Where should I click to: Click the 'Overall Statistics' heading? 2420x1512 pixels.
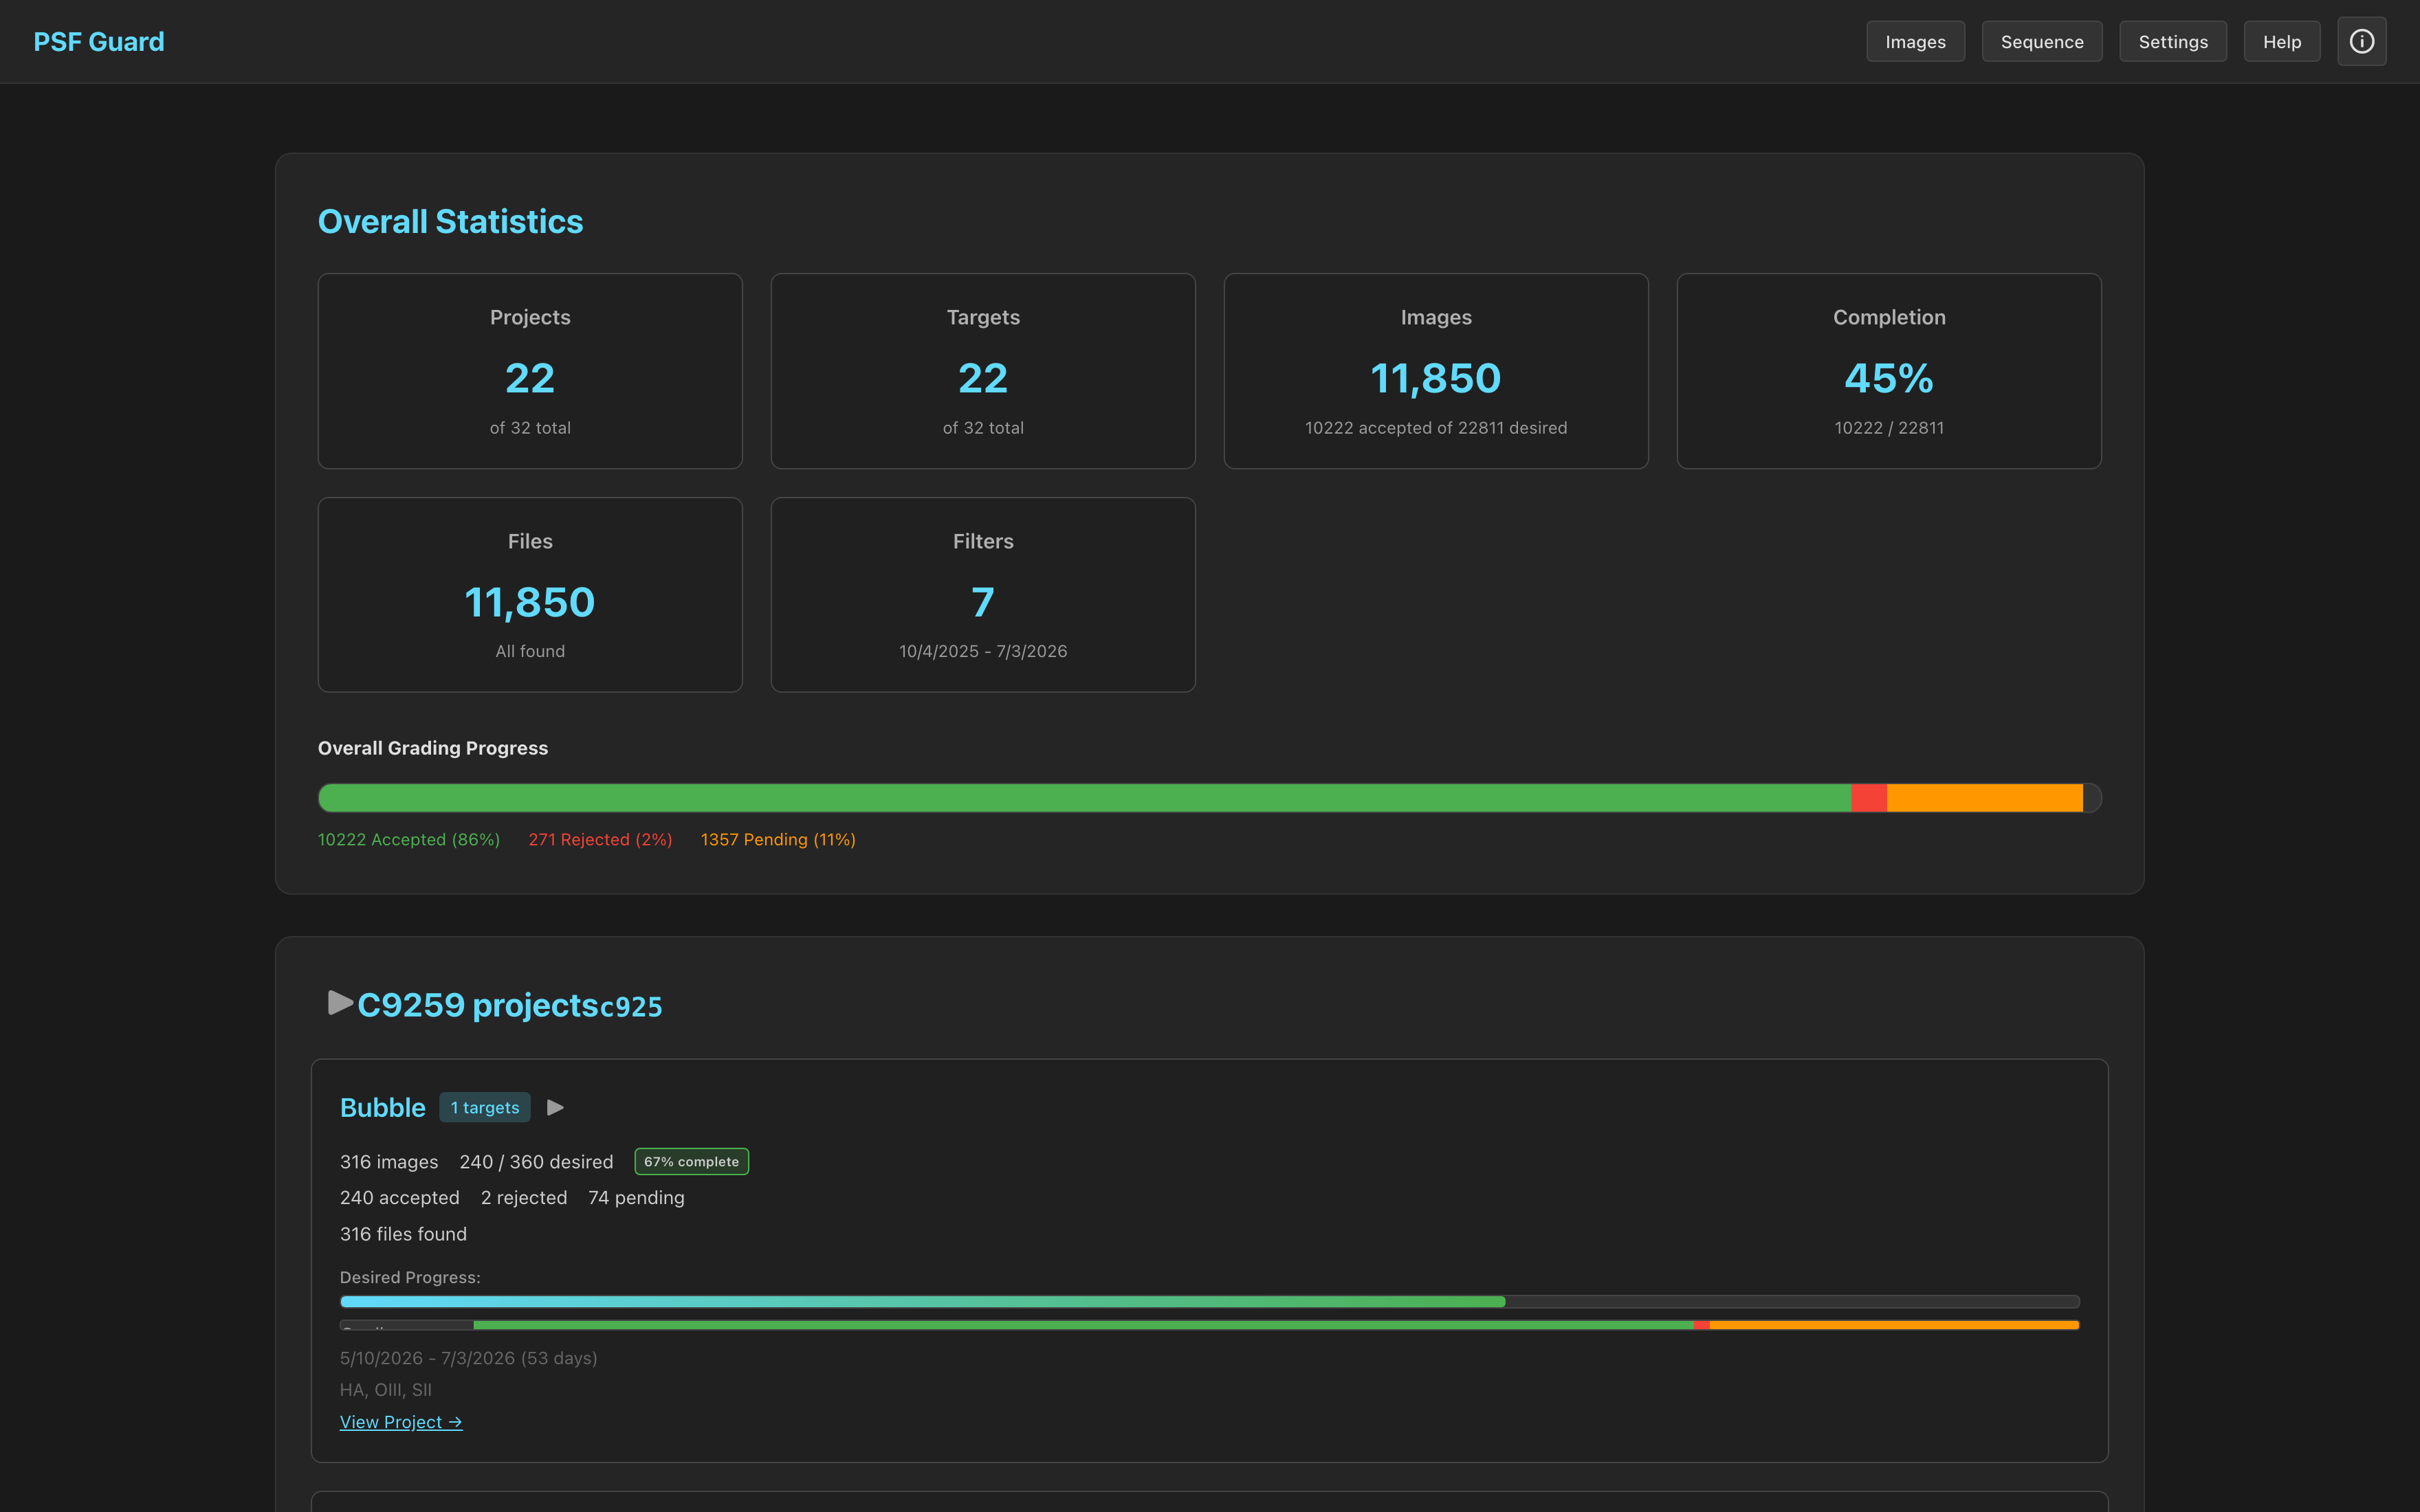pos(450,221)
